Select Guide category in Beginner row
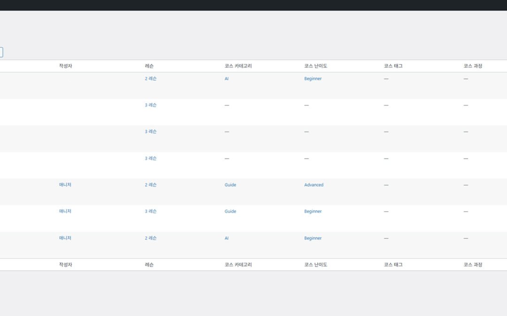Image resolution: width=507 pixels, height=316 pixels. (x=230, y=211)
